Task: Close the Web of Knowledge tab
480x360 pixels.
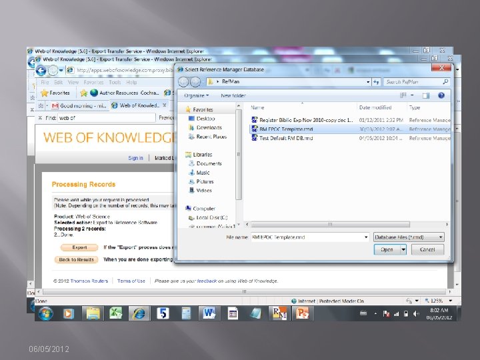Action: pos(165,105)
